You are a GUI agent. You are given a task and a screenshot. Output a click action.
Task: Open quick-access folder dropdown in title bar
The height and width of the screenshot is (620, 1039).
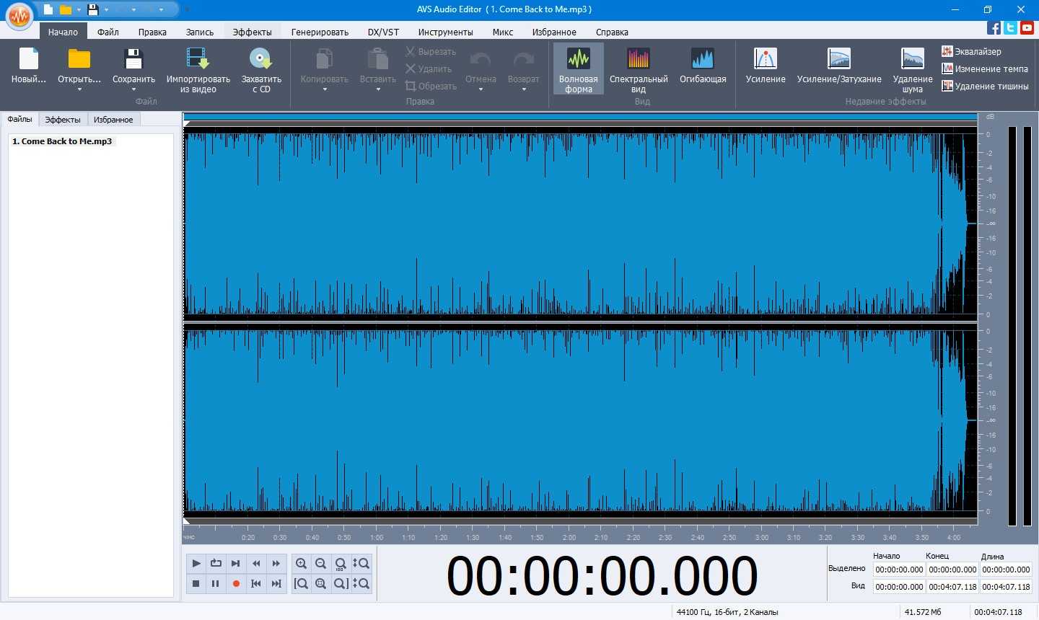click(x=79, y=10)
